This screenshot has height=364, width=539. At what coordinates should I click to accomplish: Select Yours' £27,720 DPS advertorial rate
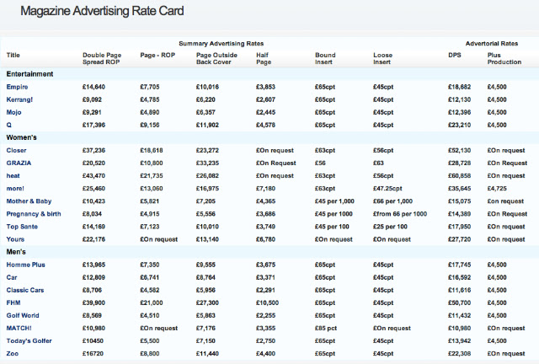[x=459, y=239]
